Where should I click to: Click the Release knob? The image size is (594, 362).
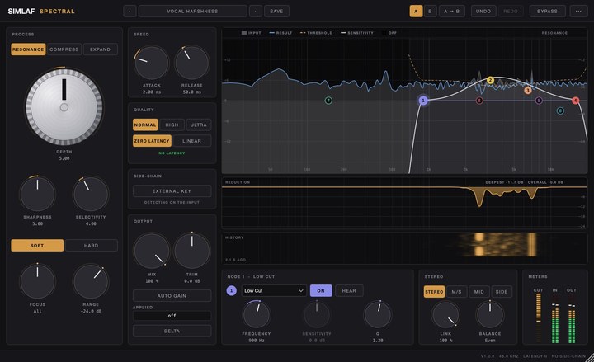(x=192, y=63)
